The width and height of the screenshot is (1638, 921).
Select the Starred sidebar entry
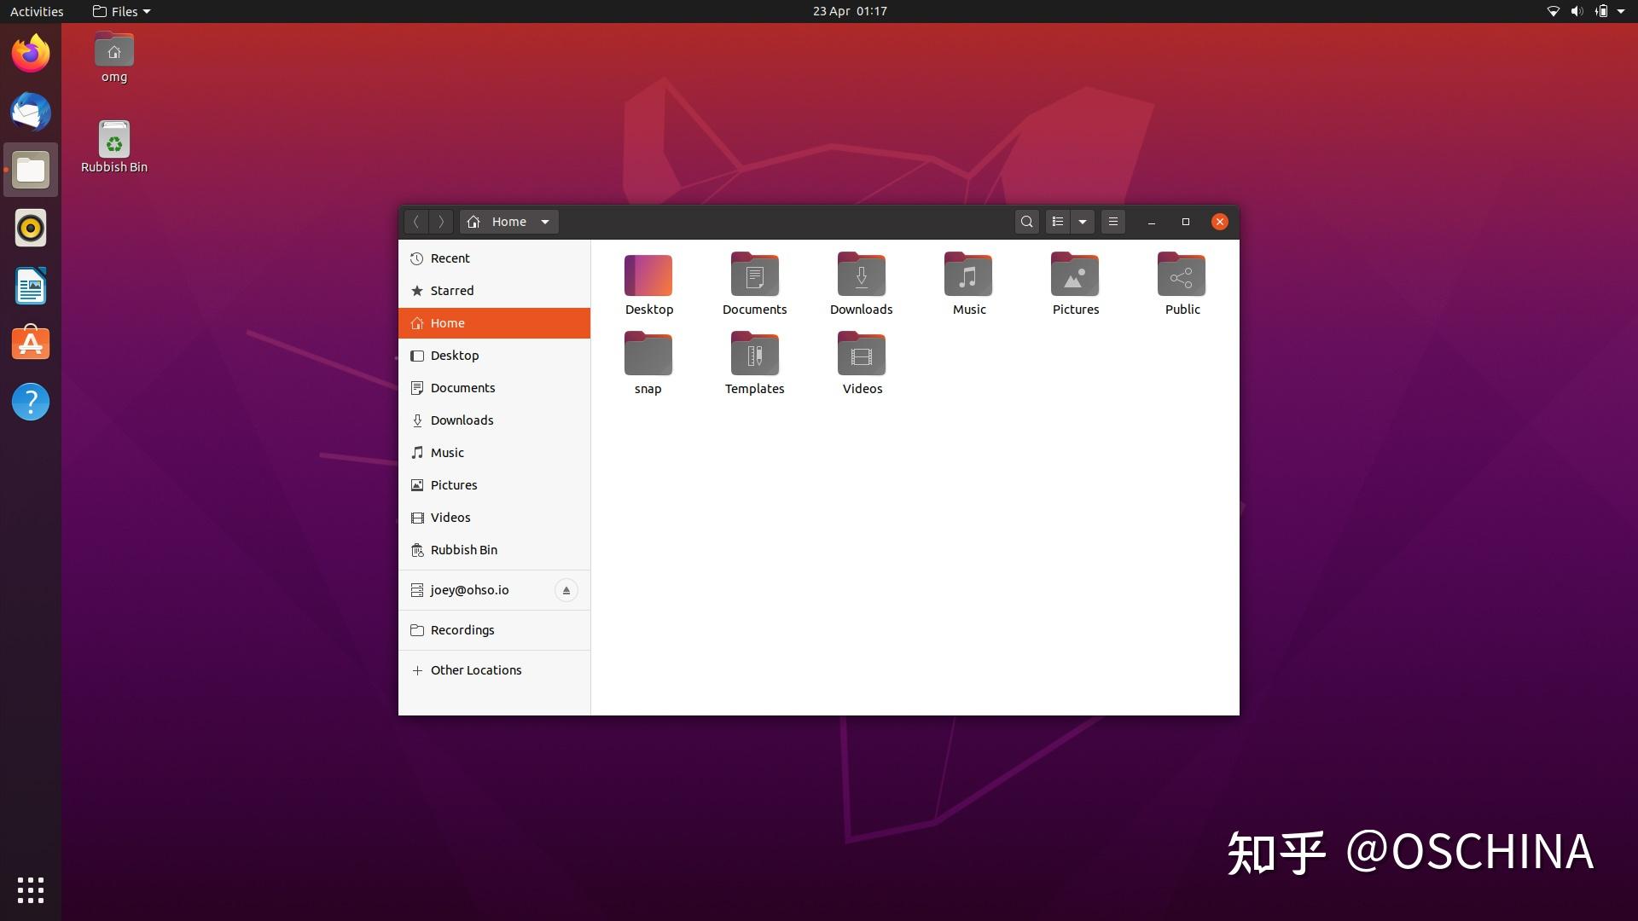pyautogui.click(x=452, y=290)
